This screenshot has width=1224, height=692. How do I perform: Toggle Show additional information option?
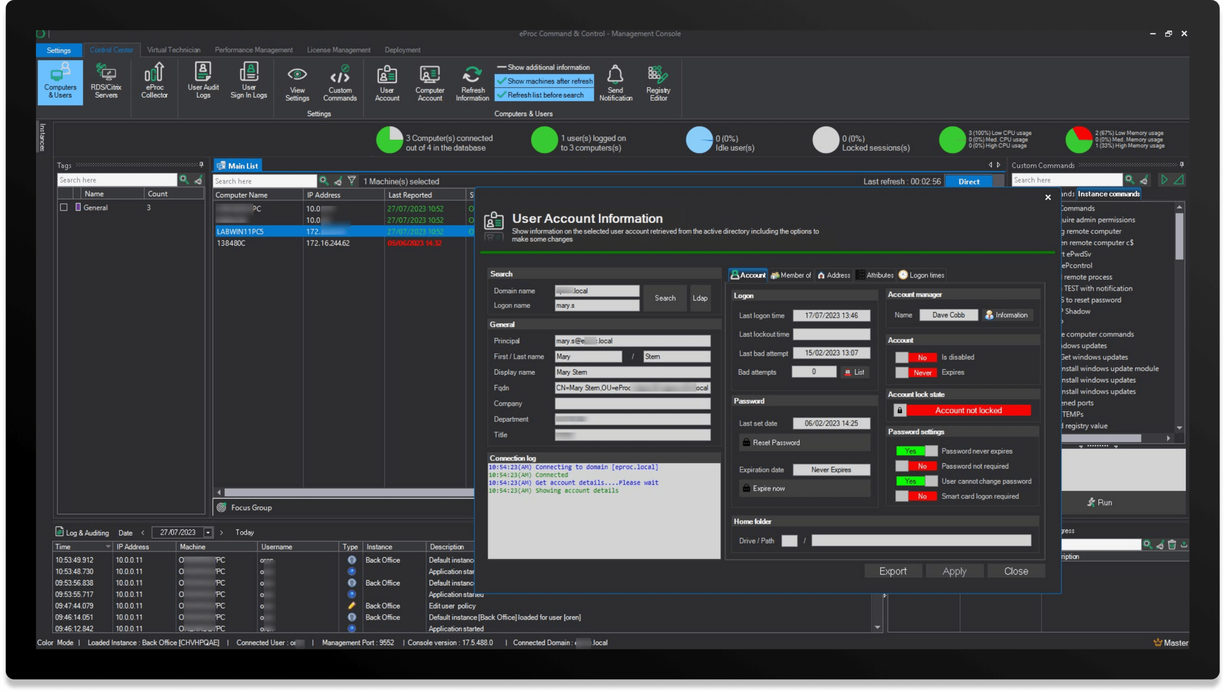(x=544, y=67)
